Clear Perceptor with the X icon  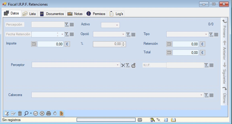(123, 65)
